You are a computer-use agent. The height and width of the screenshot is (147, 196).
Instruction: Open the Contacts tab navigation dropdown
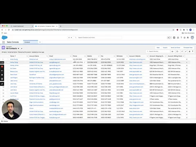click(40, 42)
